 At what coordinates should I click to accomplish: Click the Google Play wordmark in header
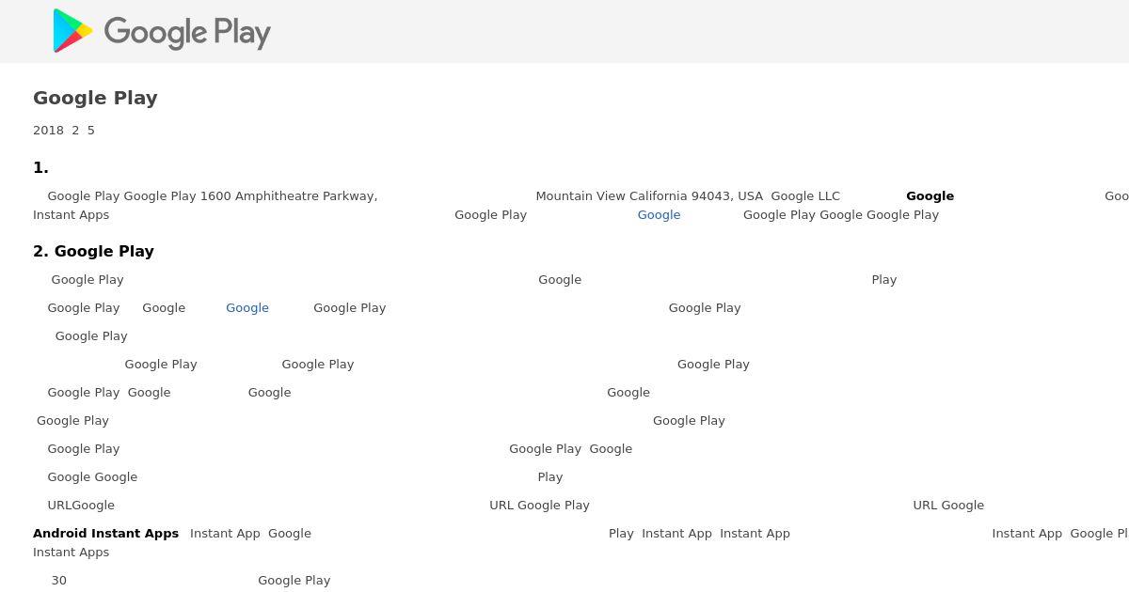186,32
